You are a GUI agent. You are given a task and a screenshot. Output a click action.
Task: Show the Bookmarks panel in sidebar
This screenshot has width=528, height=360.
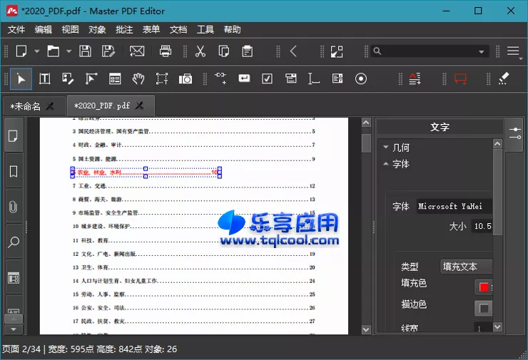click(x=13, y=171)
